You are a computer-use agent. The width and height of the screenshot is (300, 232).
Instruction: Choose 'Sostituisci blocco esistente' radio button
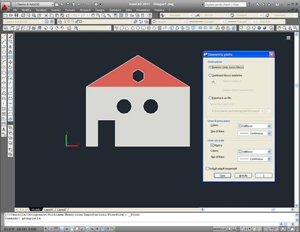pyautogui.click(x=210, y=75)
